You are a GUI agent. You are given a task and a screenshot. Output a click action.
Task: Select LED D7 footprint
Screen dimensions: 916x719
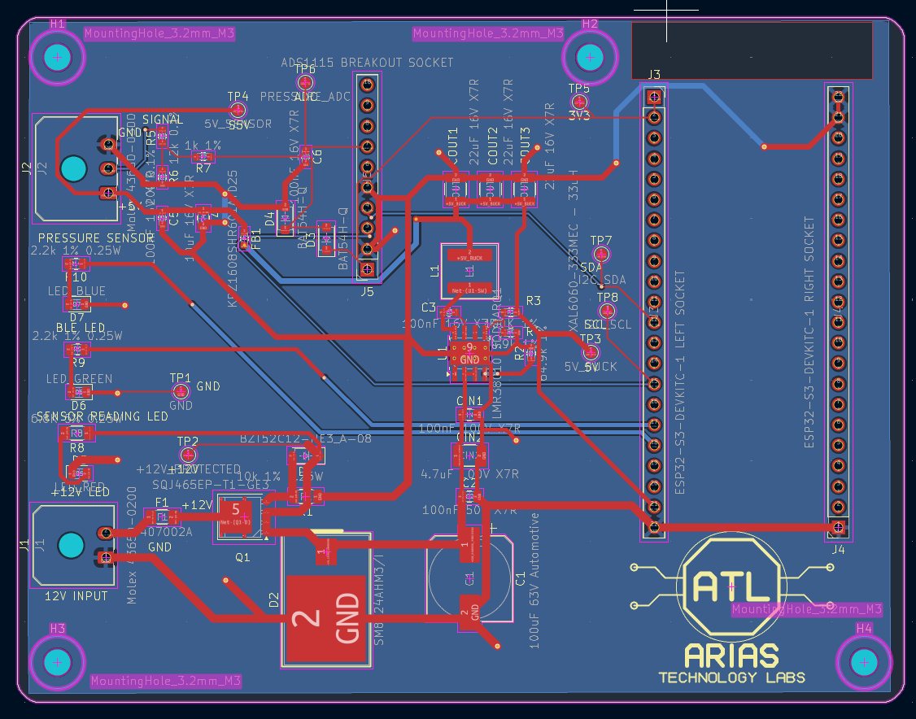(77, 304)
